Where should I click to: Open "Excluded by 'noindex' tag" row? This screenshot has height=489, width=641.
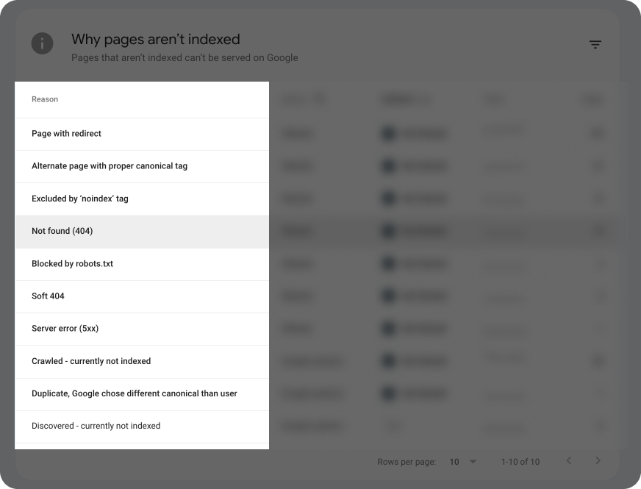(142, 199)
